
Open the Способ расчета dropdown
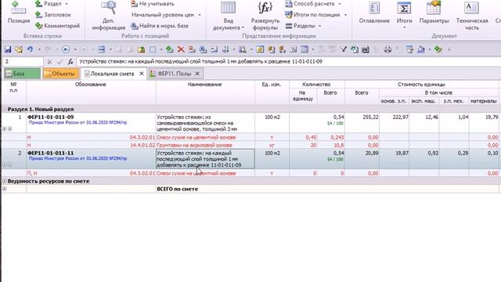(x=313, y=4)
